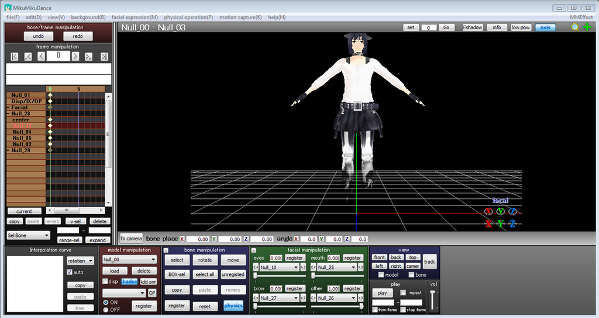Click the Z move axis icon
This screenshot has width=599, height=318.
point(512,223)
